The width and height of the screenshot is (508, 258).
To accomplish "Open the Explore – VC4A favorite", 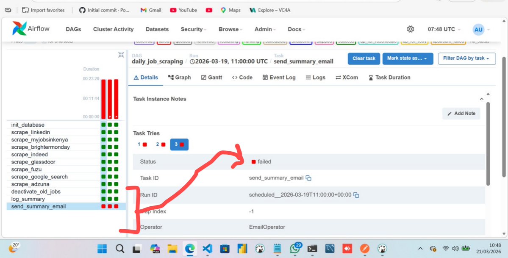I will point(270,10).
